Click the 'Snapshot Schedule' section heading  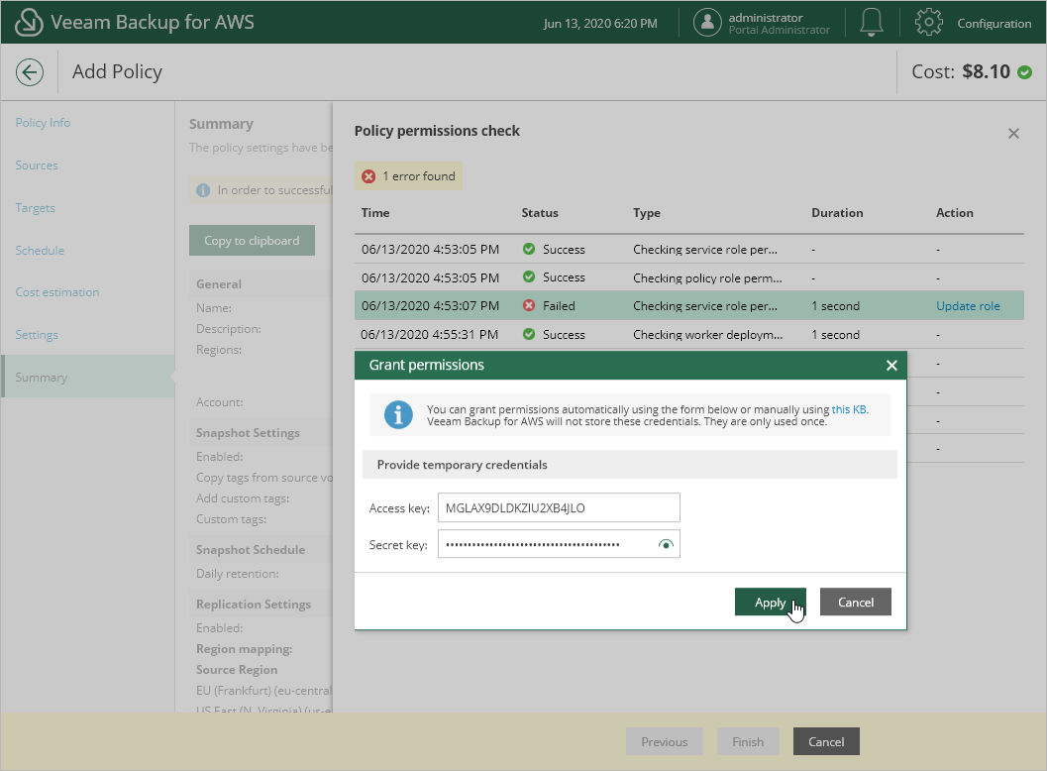point(251,550)
